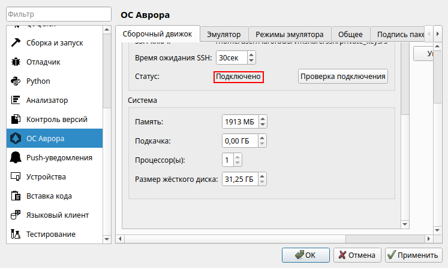Viewport: 448px width, 268px height.
Task: Decrease hard disk size with down arrow
Action: click(262, 182)
